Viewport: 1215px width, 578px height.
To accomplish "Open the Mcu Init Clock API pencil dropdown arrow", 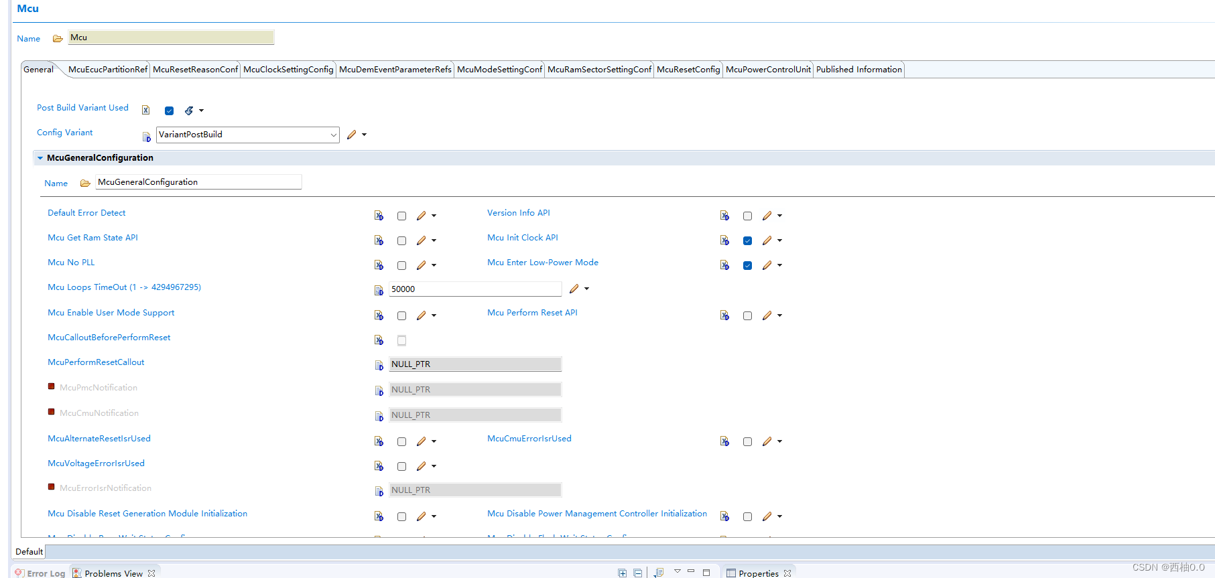I will (x=780, y=240).
